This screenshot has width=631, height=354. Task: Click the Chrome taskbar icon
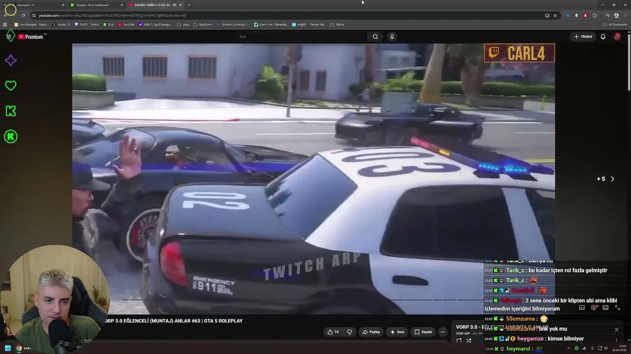coord(19,348)
